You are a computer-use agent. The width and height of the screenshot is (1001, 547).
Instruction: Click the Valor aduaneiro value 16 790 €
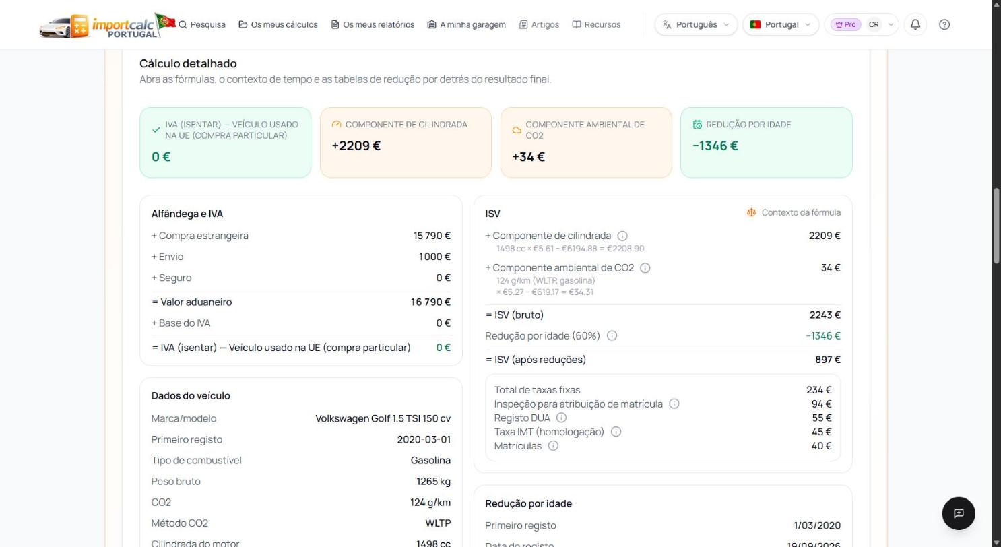pos(430,302)
